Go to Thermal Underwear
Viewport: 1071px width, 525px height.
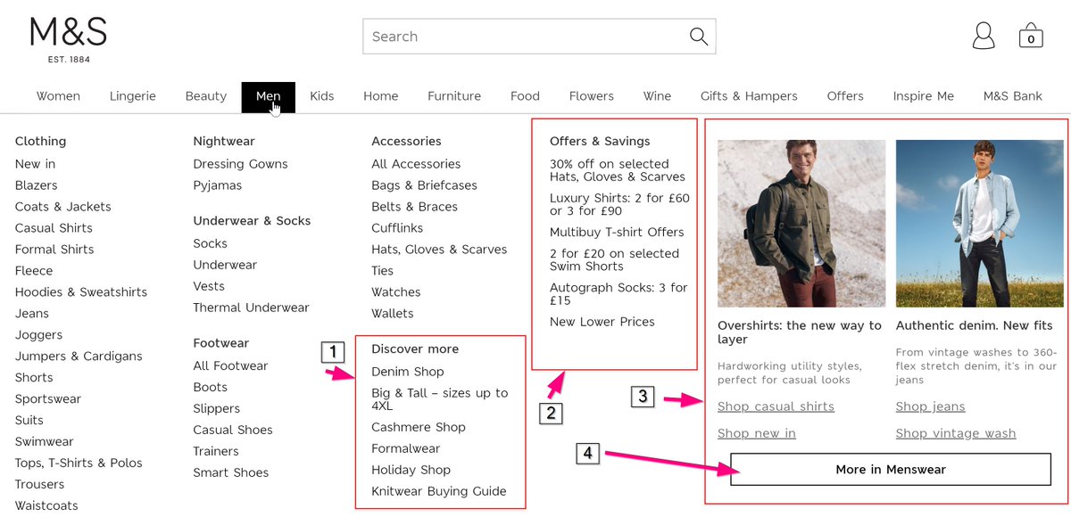[251, 308]
